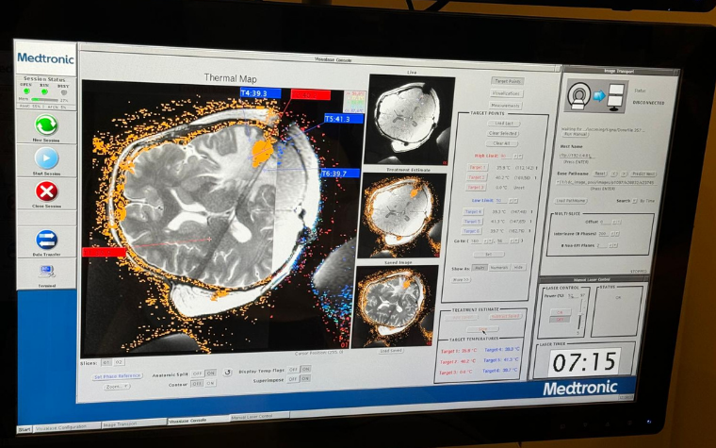Adjust the High Limit temperature stepper

click(x=518, y=156)
